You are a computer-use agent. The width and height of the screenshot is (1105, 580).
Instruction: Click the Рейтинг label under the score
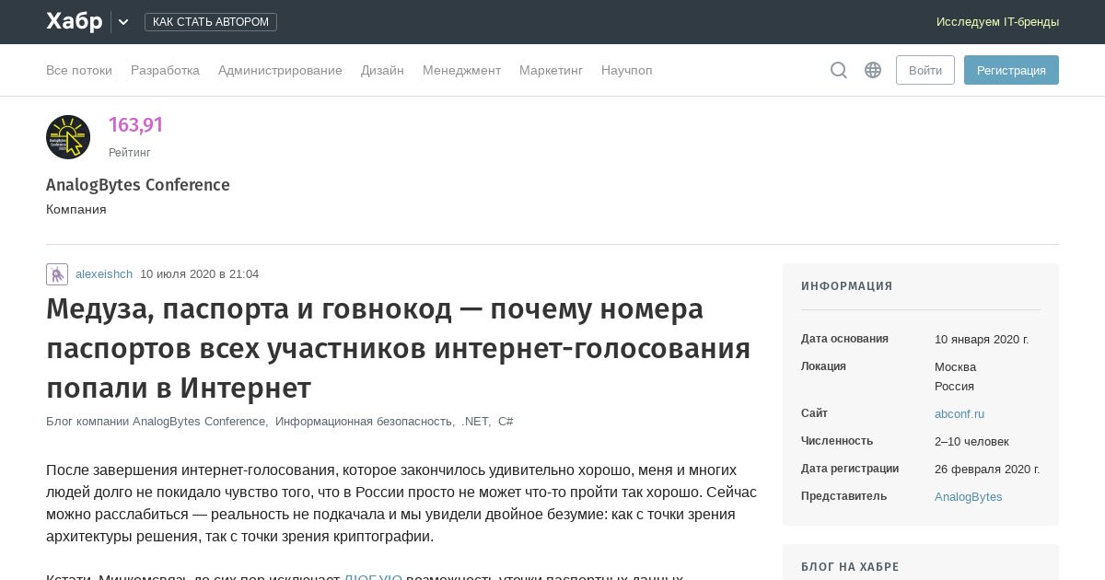tap(130, 153)
